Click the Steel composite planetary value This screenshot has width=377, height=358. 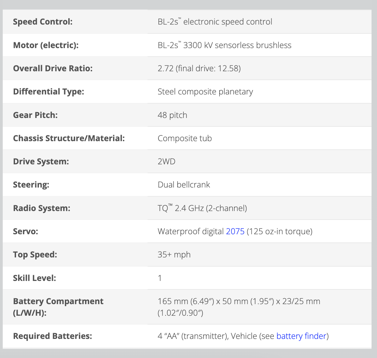point(205,91)
